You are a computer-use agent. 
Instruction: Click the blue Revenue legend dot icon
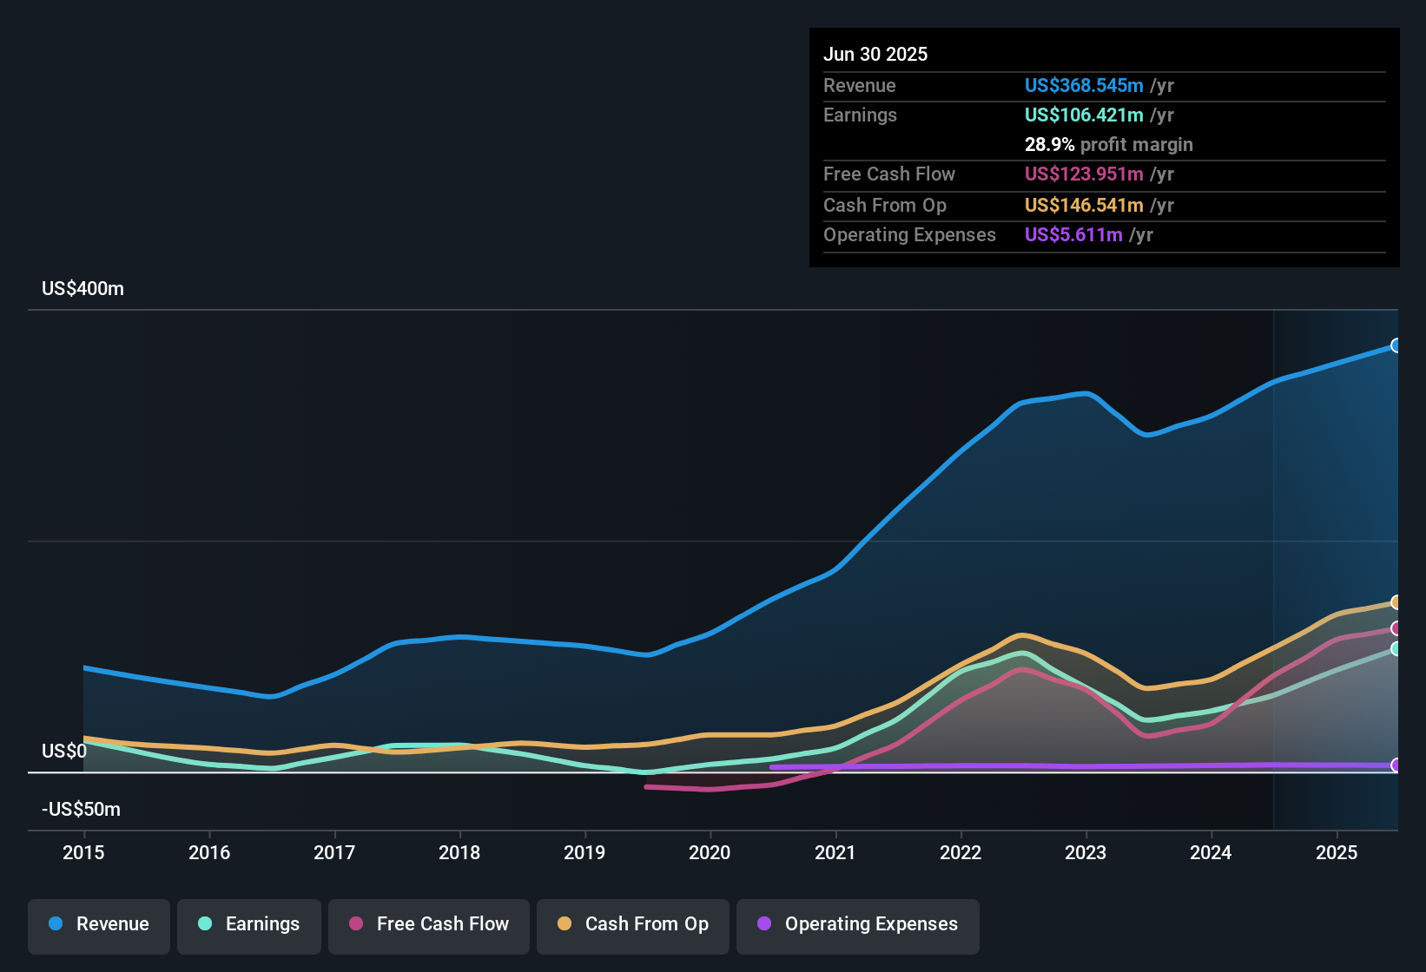tap(55, 924)
